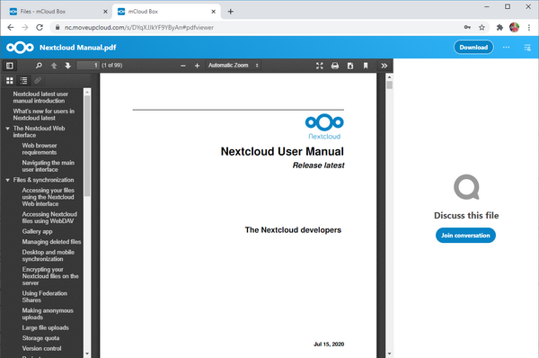Open 'Storage quota' outline entry

point(40,338)
